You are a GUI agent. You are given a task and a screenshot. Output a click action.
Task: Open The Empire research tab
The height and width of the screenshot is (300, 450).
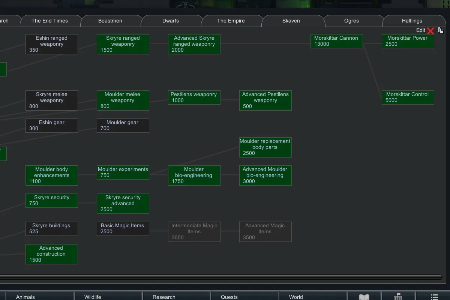point(231,21)
